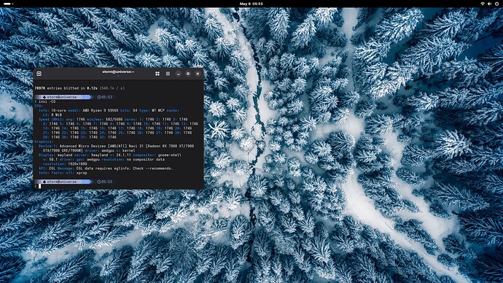Image resolution: width=503 pixels, height=283 pixels.
Task: Click the 'no compositor data' text
Action: point(146,160)
